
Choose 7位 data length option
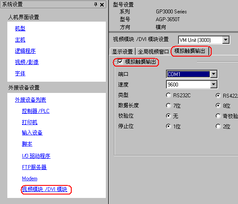pyautogui.click(x=168, y=105)
